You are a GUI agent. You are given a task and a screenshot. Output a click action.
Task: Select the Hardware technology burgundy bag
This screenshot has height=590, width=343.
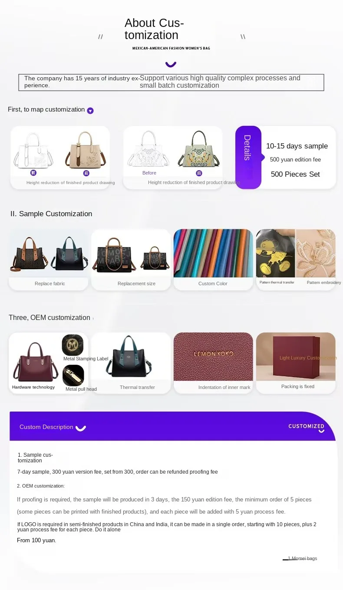(x=35, y=361)
